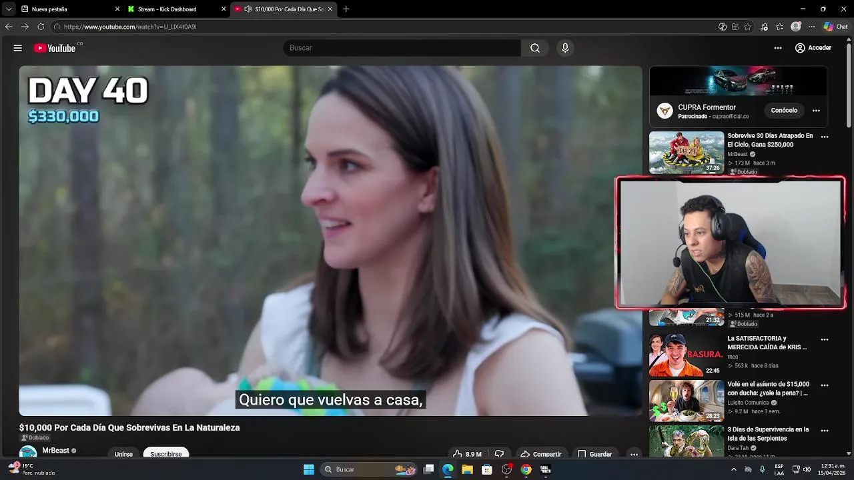Open La SATISFACTORIA y MERECIDA CAÍDA thumbnail
Screen dimensions: 854x480
(x=687, y=355)
